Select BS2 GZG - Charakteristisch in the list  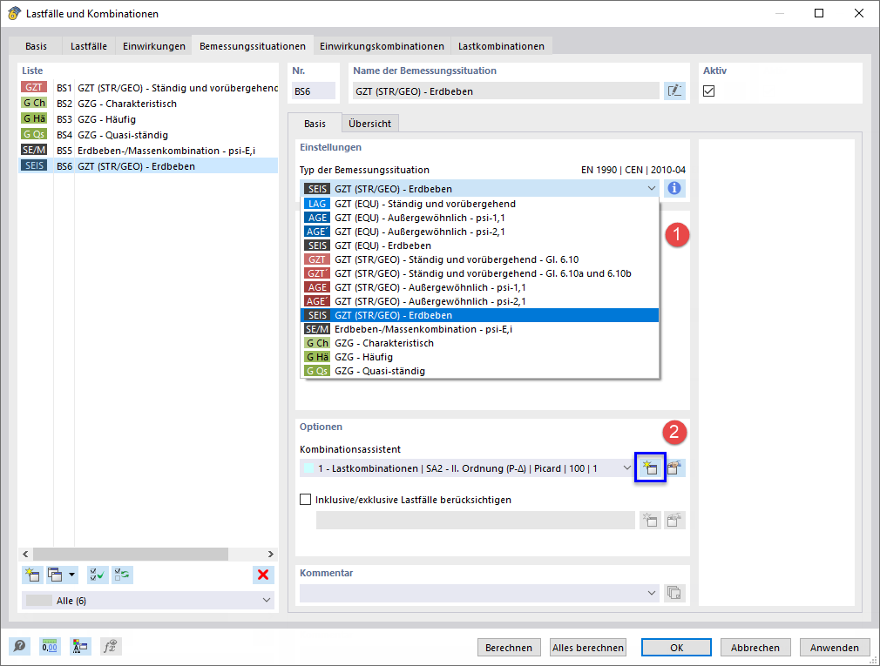coord(148,103)
